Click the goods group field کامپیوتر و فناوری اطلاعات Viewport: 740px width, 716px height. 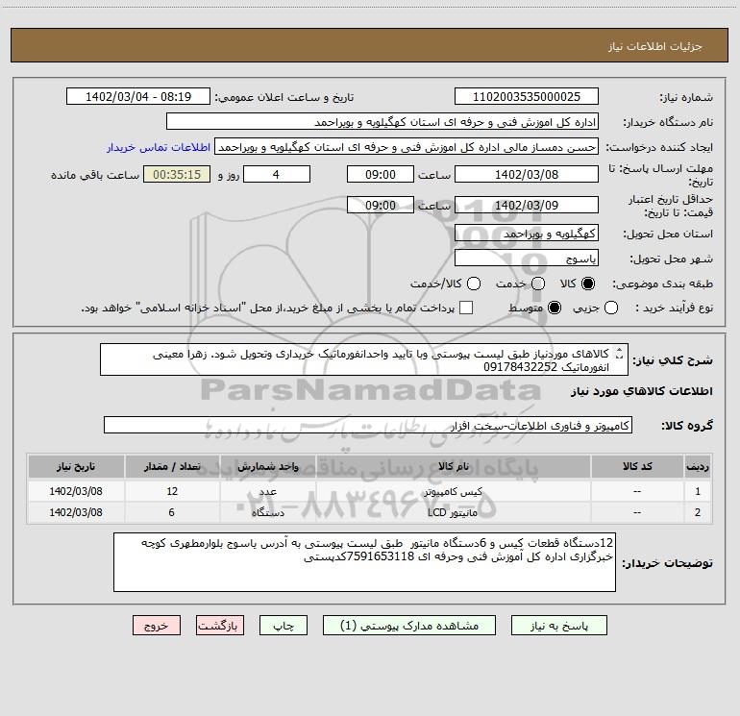[368, 425]
